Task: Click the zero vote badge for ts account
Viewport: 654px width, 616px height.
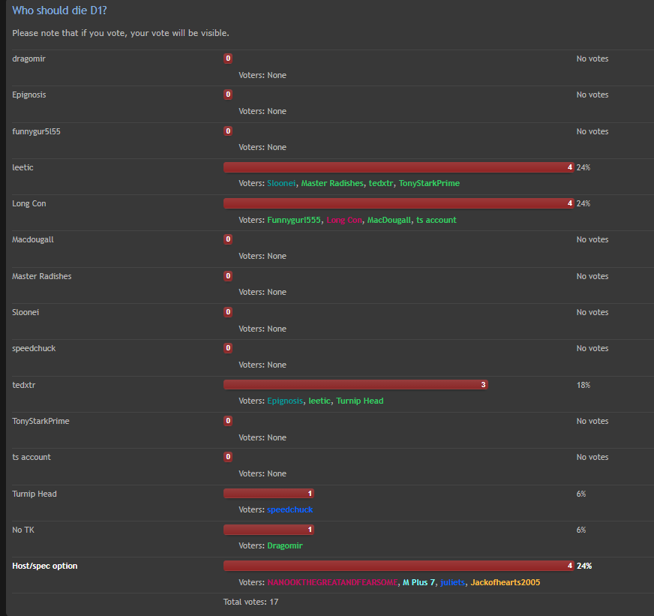Action: [228, 457]
